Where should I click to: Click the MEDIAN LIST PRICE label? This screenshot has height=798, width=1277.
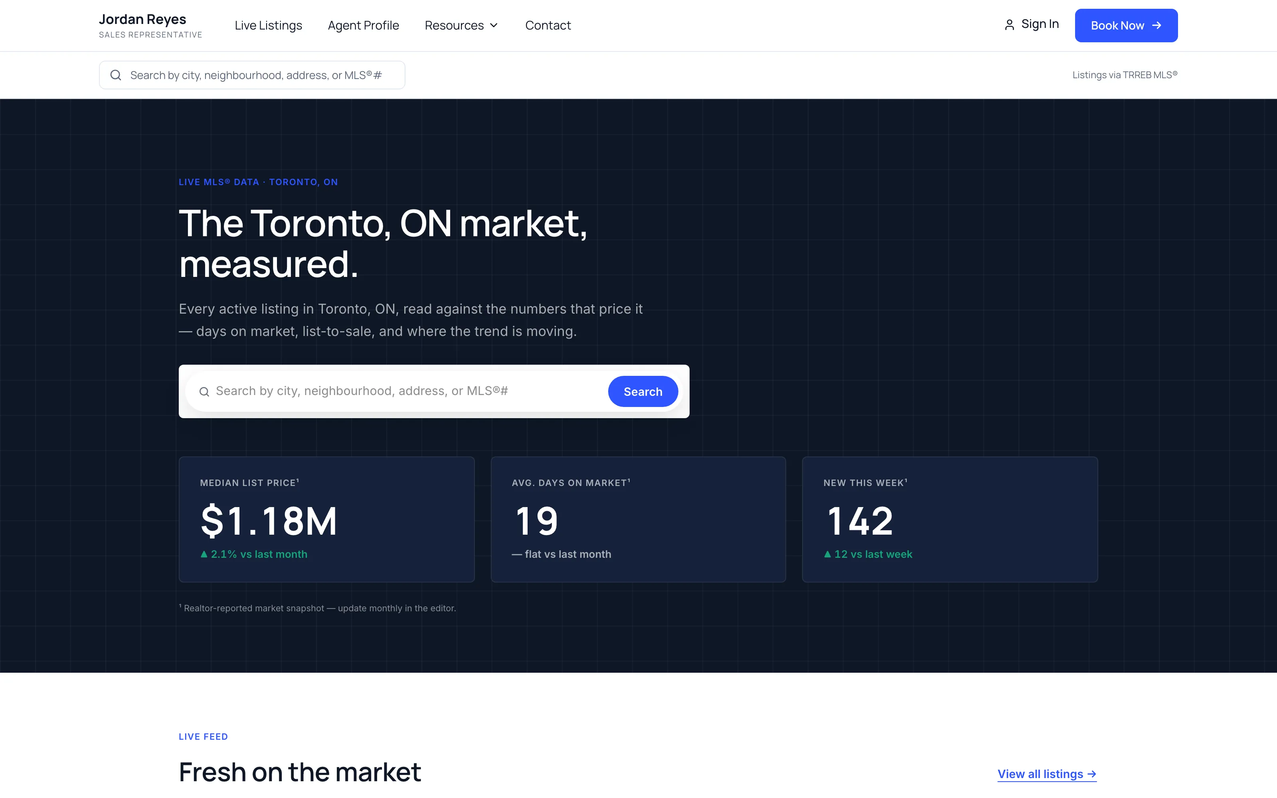pos(249,482)
